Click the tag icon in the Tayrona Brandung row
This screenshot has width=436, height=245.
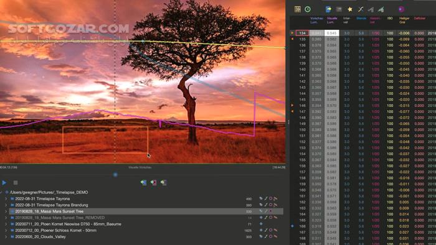261,205
